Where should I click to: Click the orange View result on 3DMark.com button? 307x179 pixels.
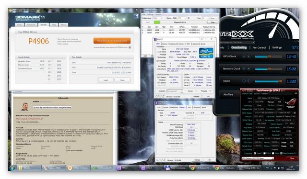[112, 41]
